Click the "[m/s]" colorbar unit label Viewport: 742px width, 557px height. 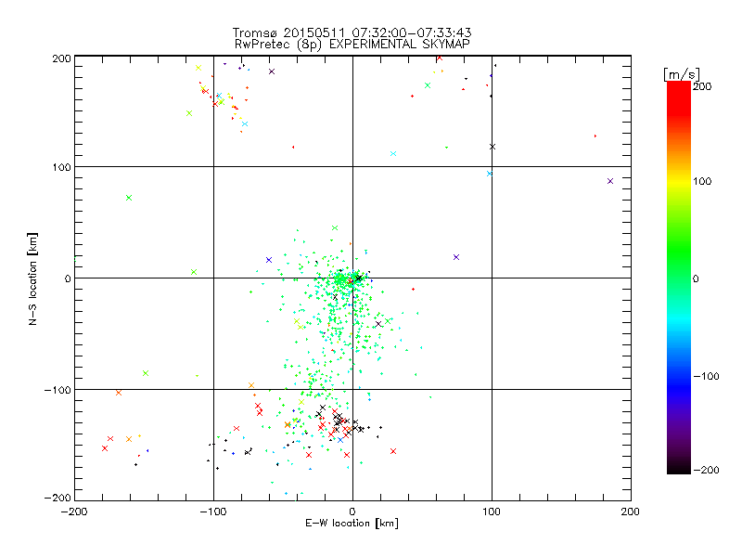(681, 74)
